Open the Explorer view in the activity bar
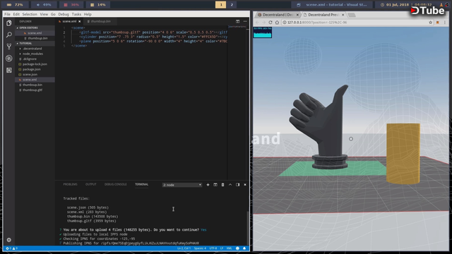452x254 pixels. [9, 23]
